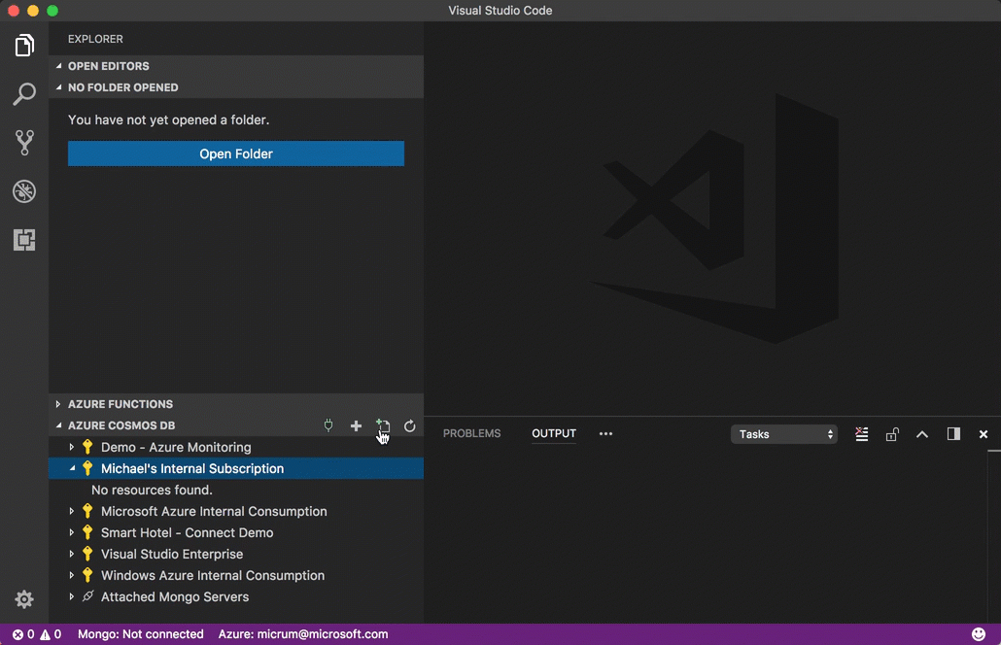
Task: Collapse the Open Editors section
Action: (58, 66)
